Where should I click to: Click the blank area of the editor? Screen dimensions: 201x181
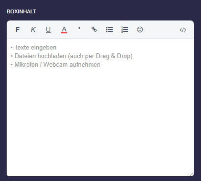(x=100, y=121)
